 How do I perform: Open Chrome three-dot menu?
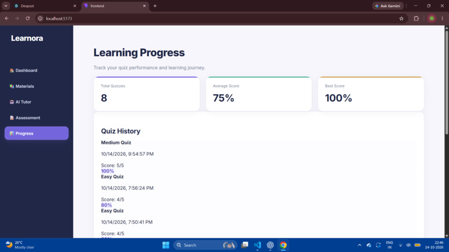(442, 18)
